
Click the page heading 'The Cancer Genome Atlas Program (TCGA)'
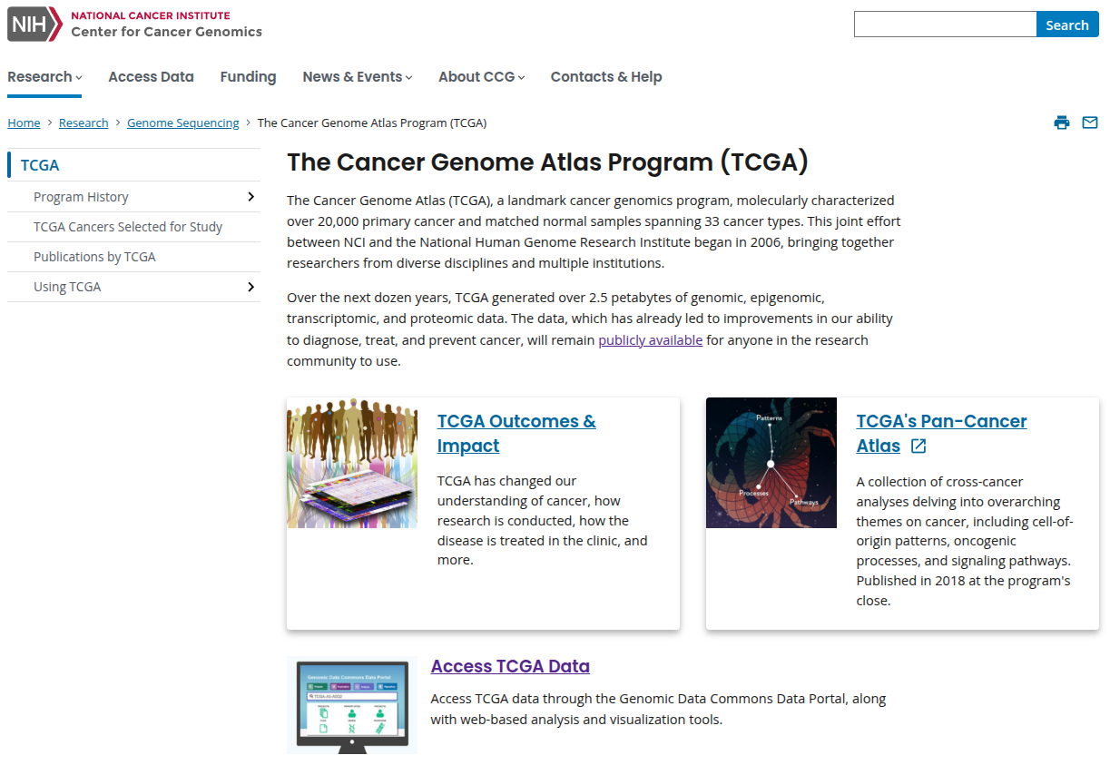547,162
